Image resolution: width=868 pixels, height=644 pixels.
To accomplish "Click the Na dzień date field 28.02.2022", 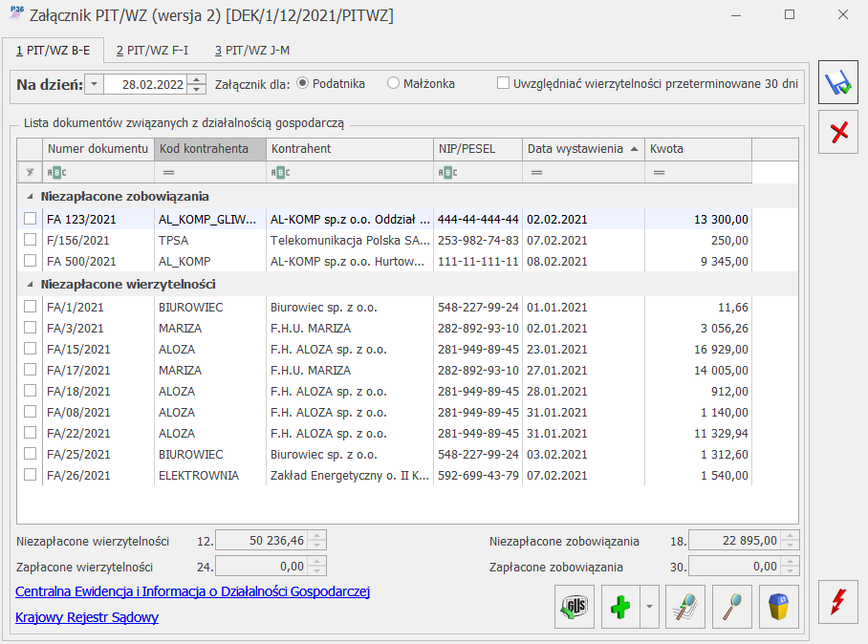I will coord(145,84).
